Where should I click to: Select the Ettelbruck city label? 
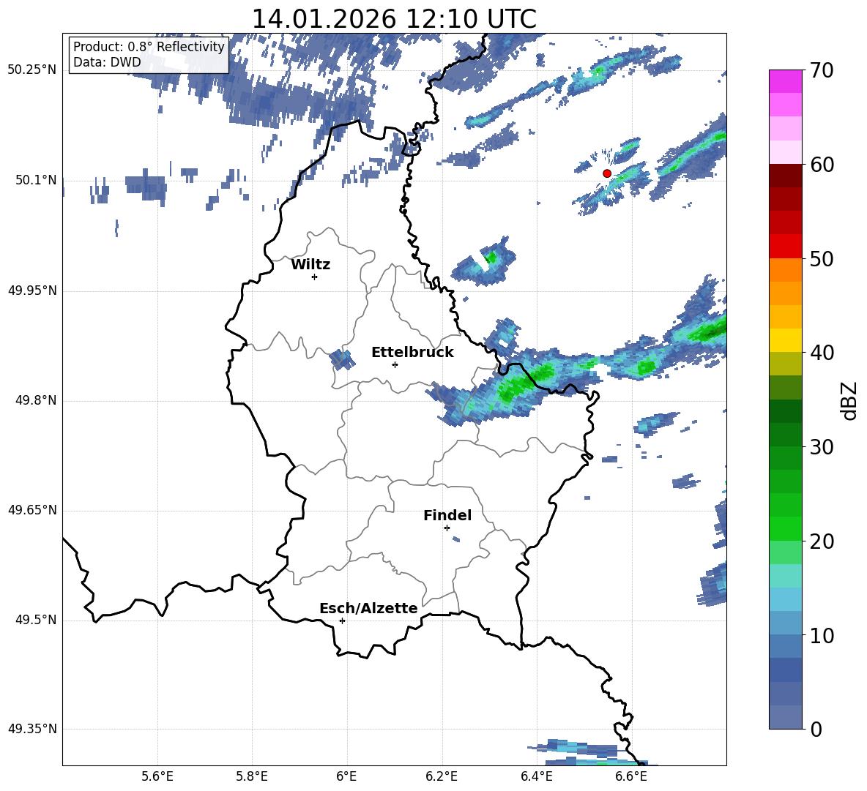point(412,353)
